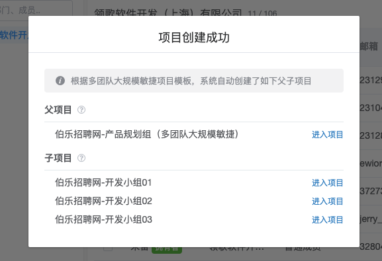This screenshot has width=382, height=261.
Task: Open the help icon beside 父项目
Action: (x=81, y=110)
